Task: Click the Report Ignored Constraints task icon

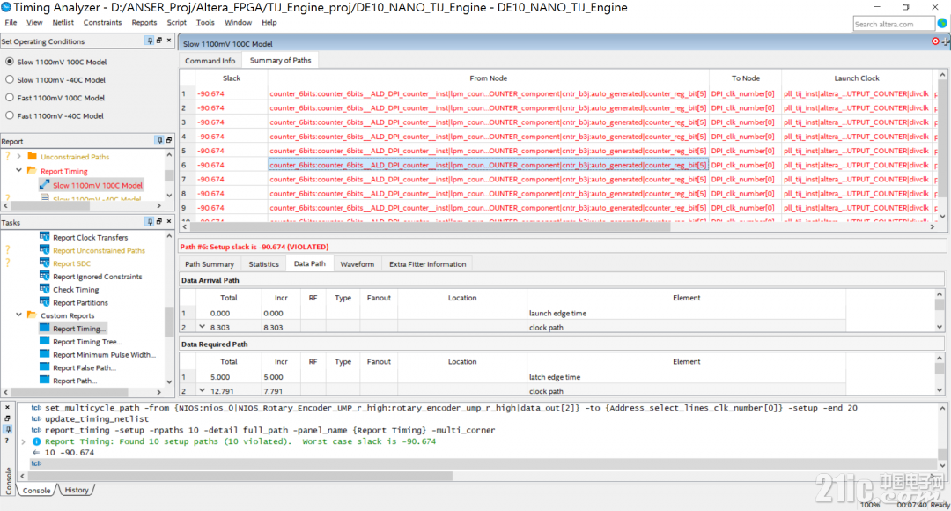Action: point(44,276)
